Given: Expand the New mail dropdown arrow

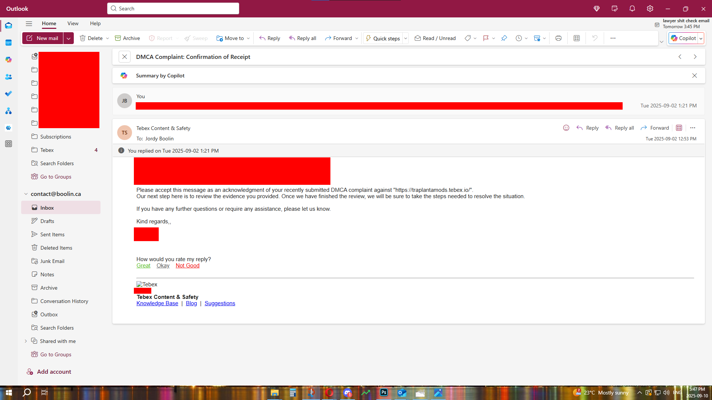Looking at the screenshot, I should (69, 38).
